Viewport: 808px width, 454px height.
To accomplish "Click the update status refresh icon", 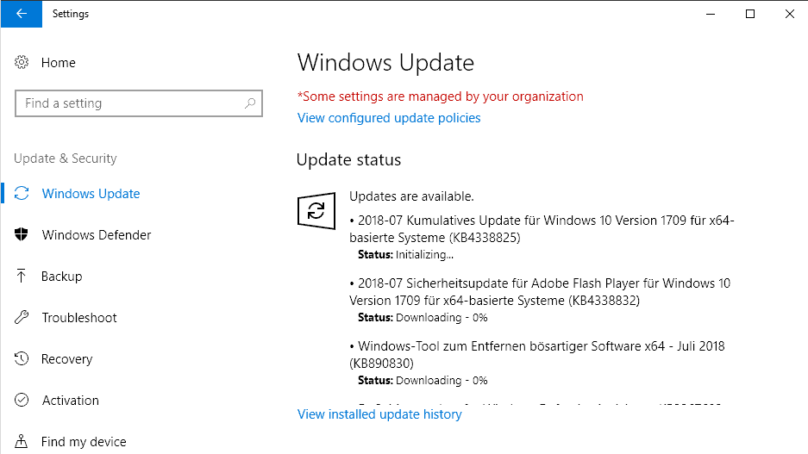I will [x=316, y=210].
